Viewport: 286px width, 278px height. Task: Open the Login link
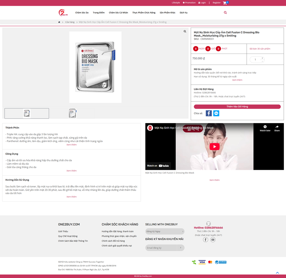(203, 2)
